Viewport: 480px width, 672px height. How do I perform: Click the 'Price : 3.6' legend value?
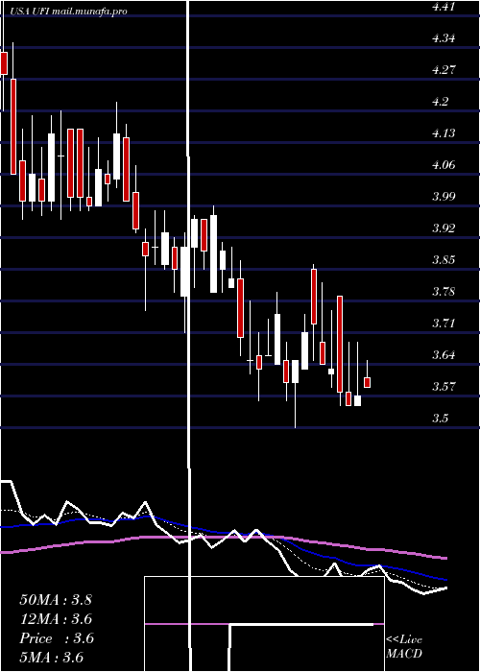pyautogui.click(x=57, y=638)
